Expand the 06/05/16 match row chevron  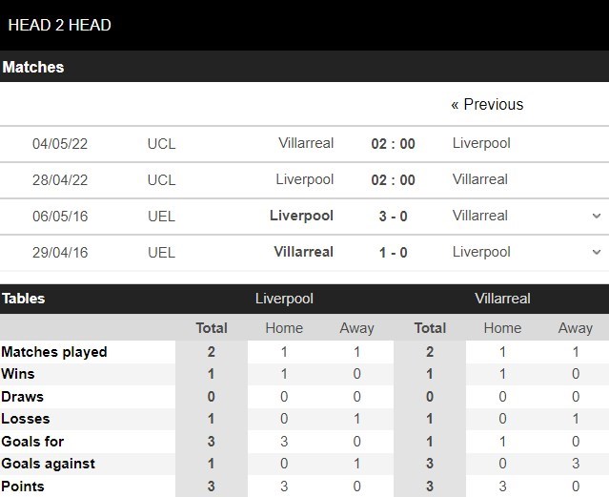(x=597, y=216)
